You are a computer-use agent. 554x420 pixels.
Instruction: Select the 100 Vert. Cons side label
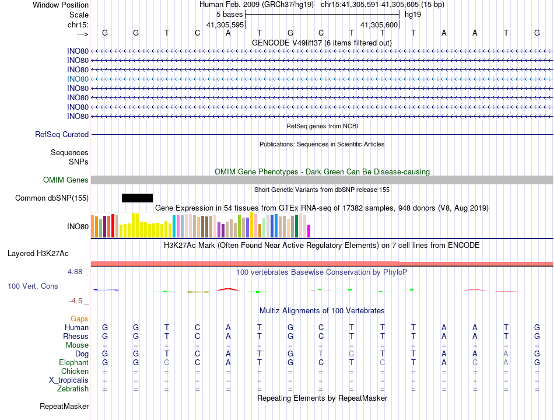[33, 286]
